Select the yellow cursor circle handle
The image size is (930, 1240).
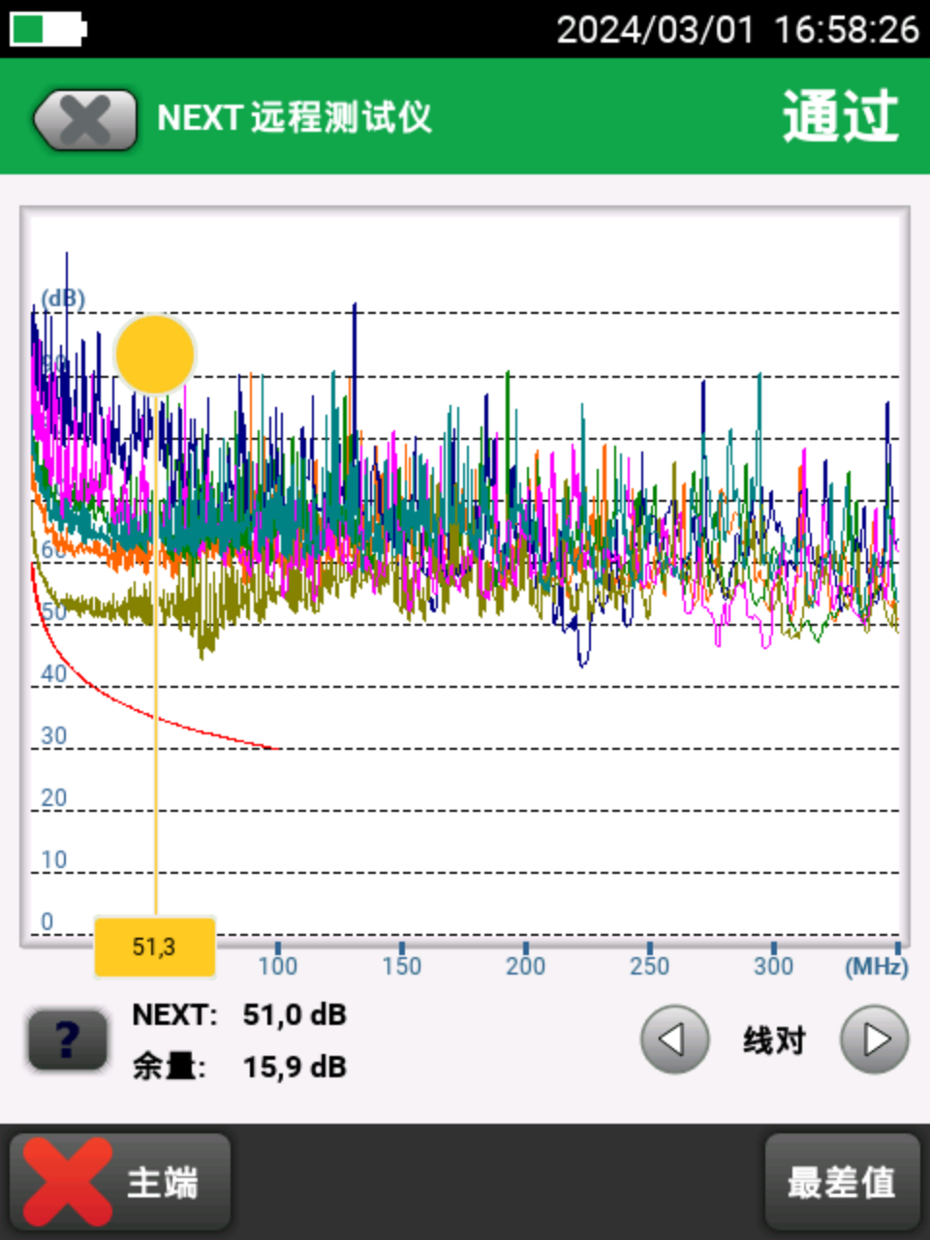(155, 354)
